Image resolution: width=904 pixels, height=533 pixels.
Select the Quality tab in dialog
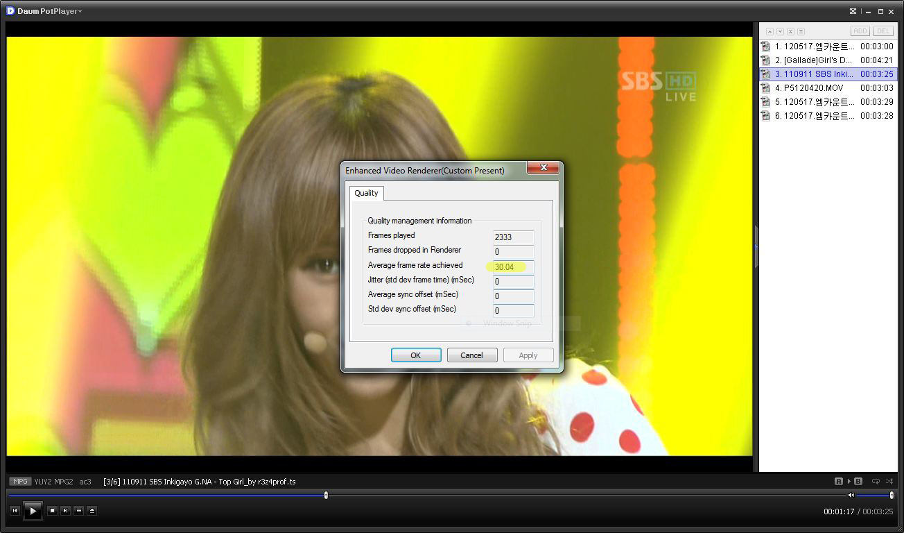pos(366,193)
